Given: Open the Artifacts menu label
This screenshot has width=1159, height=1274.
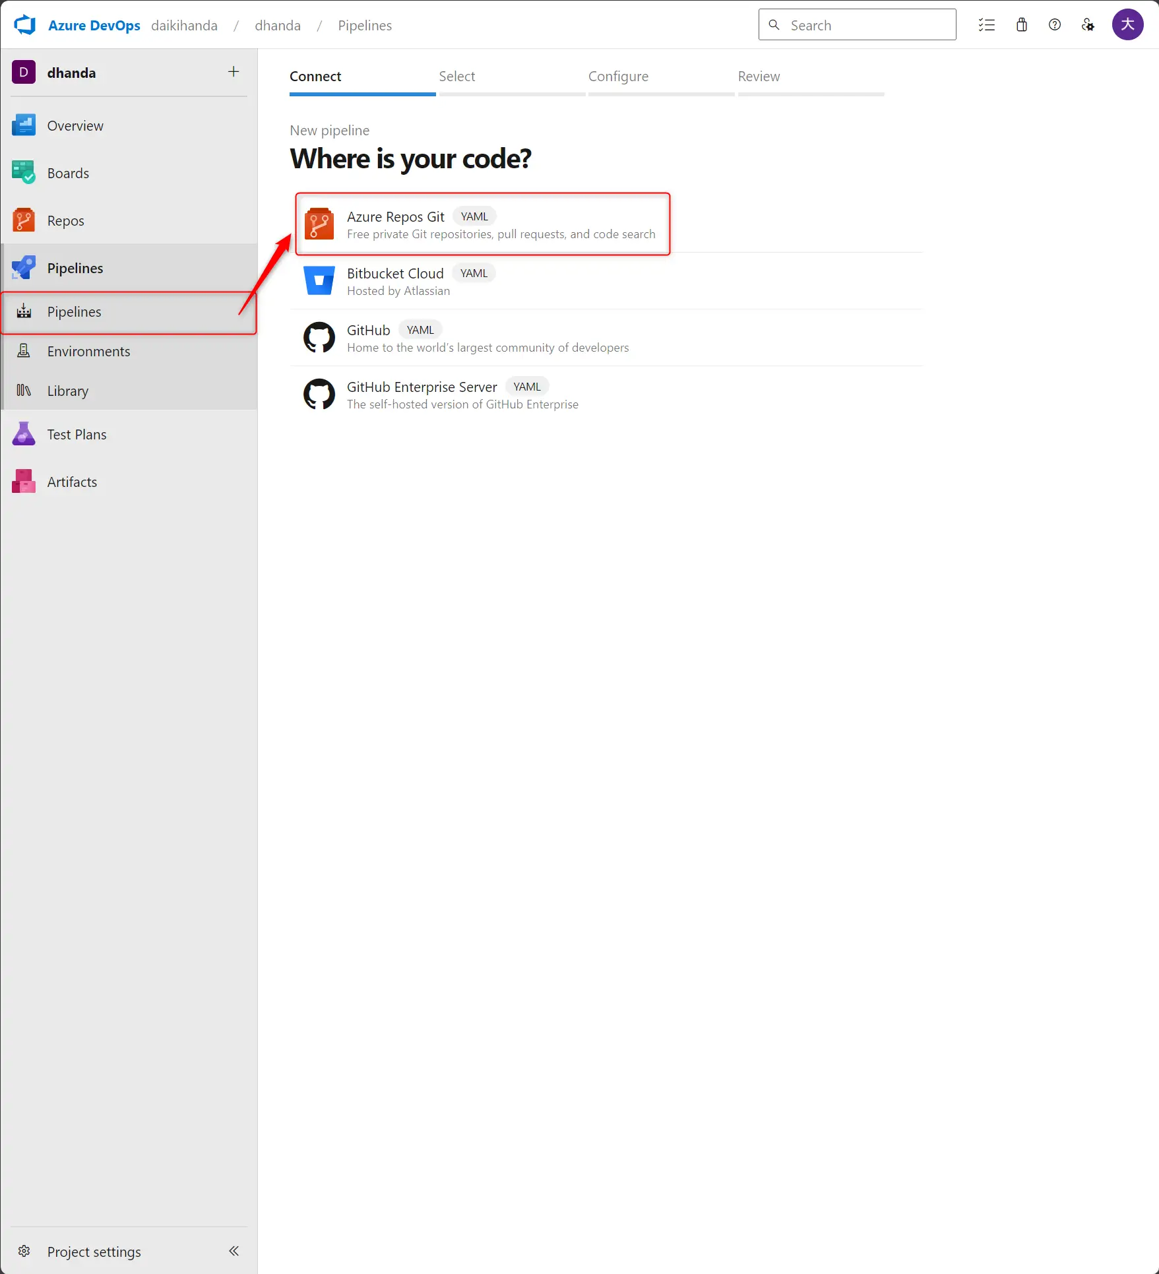Looking at the screenshot, I should tap(73, 482).
